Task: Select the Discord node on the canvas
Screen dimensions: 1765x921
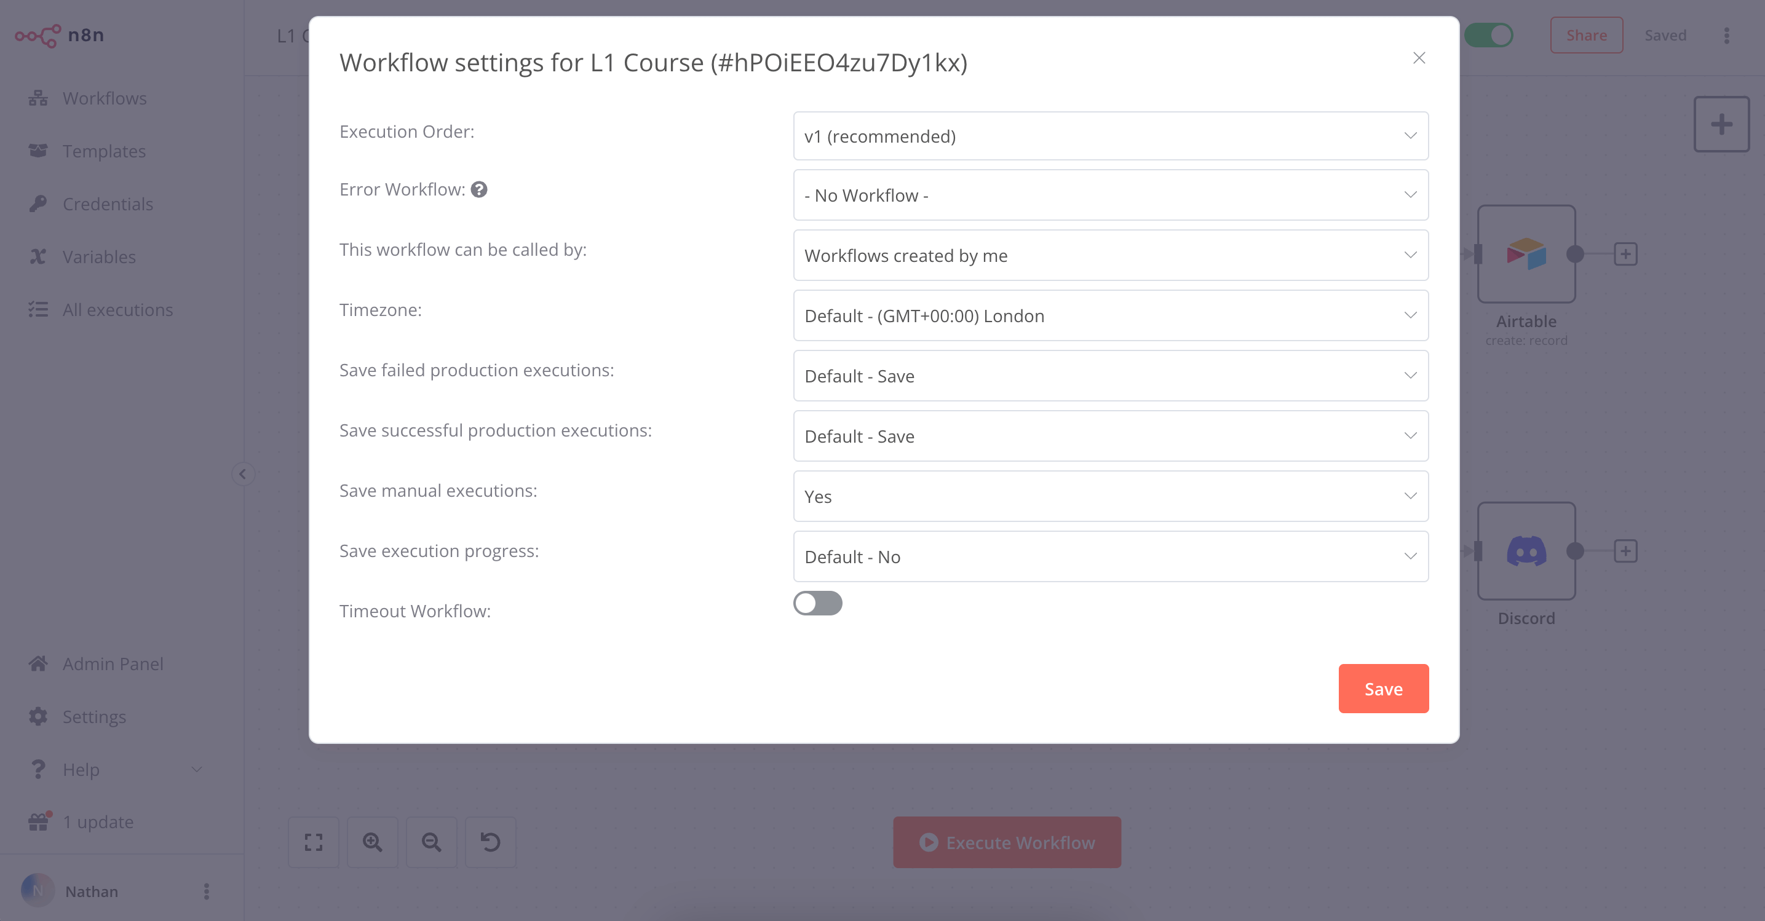Action: pos(1526,551)
